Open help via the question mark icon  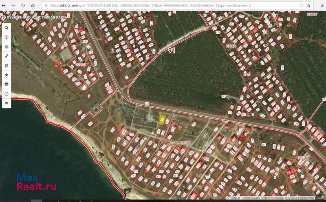tap(7, 94)
